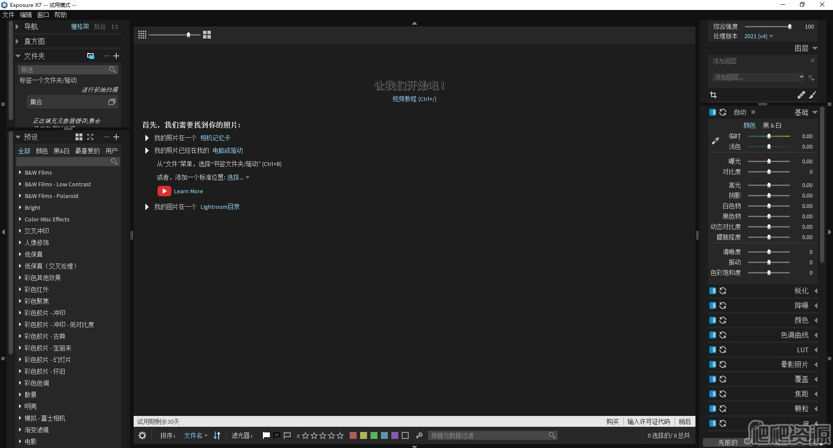
Task: Click the folder monitor icon in 文件夹 header
Action: click(91, 56)
